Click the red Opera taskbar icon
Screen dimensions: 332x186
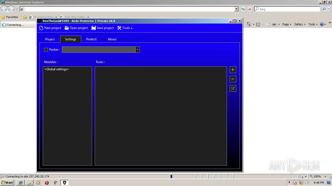coord(47,183)
